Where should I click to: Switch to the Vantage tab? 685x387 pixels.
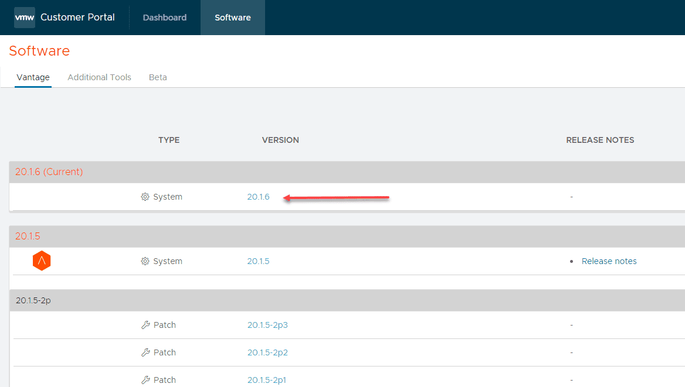coord(33,77)
